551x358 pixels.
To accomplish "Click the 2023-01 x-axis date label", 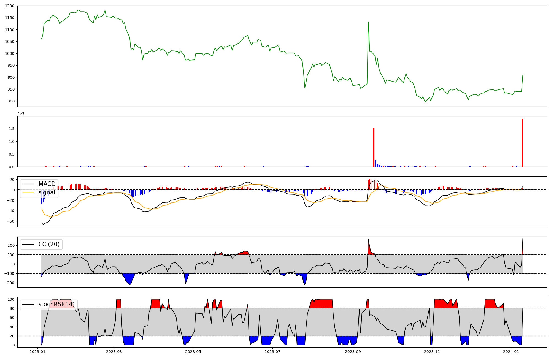I will [x=37, y=352].
